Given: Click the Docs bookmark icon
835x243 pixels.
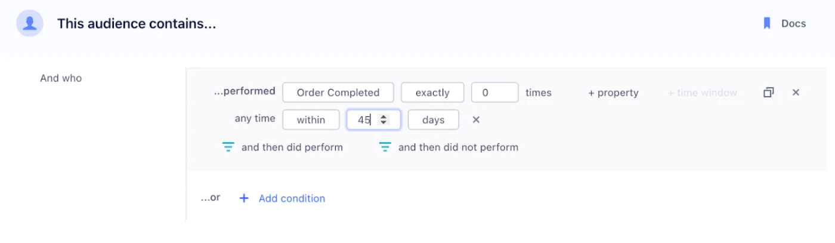Looking at the screenshot, I should [x=767, y=24].
